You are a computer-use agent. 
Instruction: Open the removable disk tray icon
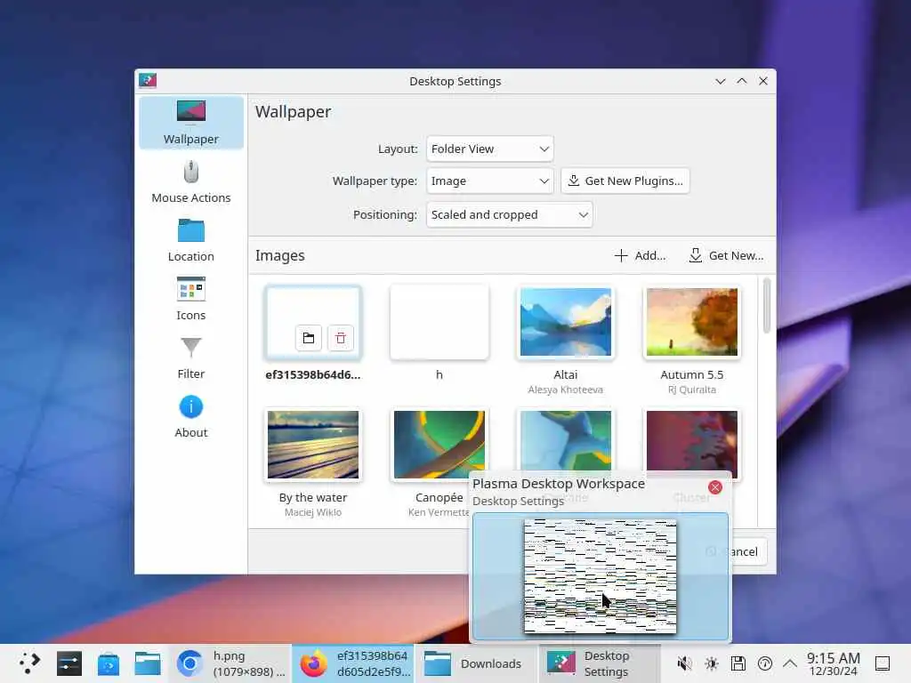pos(738,663)
